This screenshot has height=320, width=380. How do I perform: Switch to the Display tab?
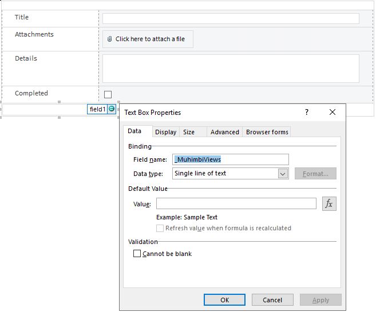click(165, 132)
